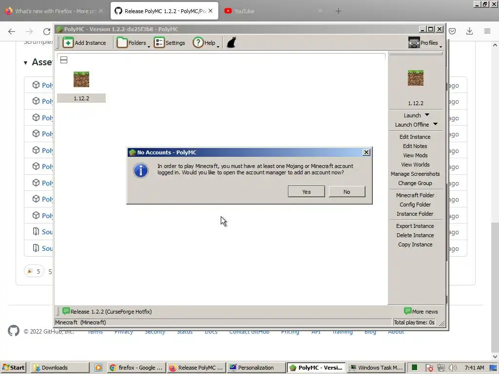Open View Worlds
This screenshot has height=374, width=499.
coord(415,165)
